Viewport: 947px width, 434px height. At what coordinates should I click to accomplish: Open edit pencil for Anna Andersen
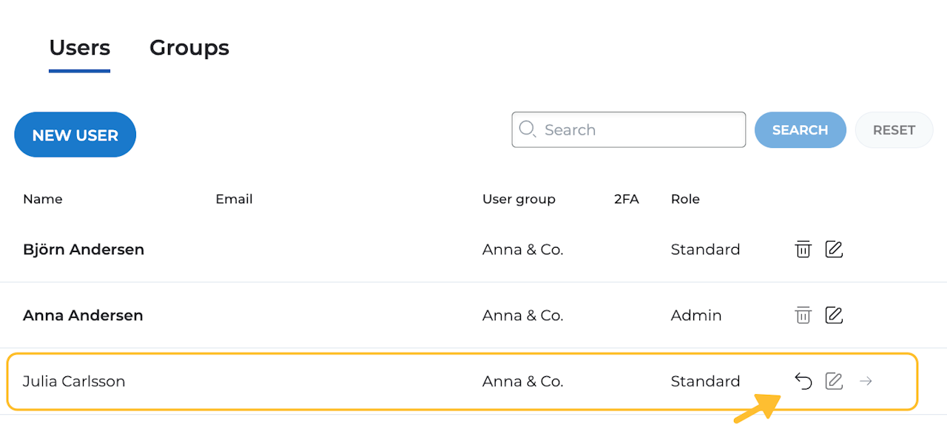tap(834, 315)
